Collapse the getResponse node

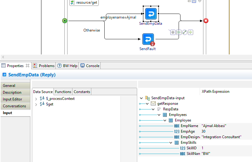click(147, 104)
